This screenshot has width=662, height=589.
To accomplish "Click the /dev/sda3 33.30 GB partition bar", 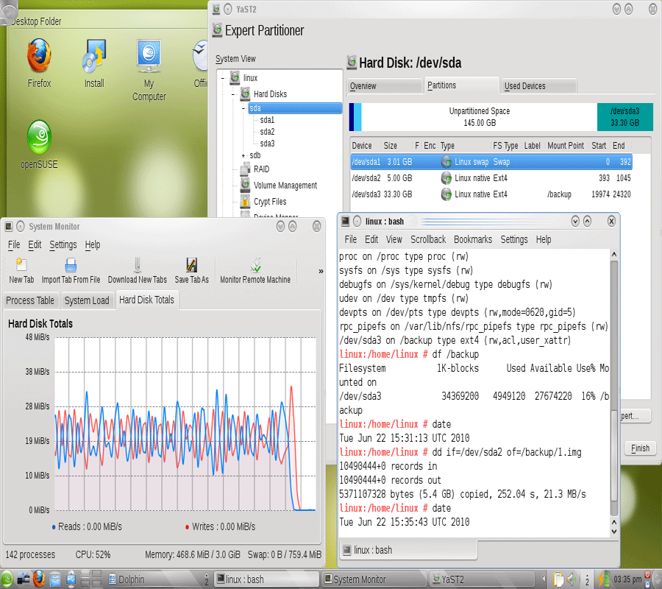I will tap(624, 117).
